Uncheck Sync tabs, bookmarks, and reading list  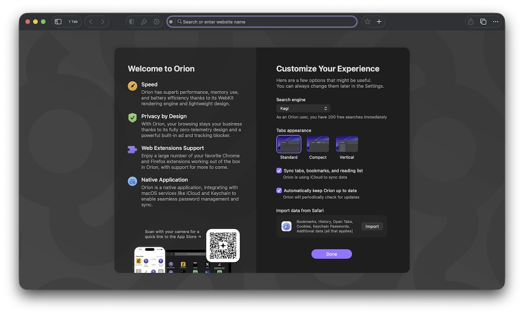click(279, 171)
